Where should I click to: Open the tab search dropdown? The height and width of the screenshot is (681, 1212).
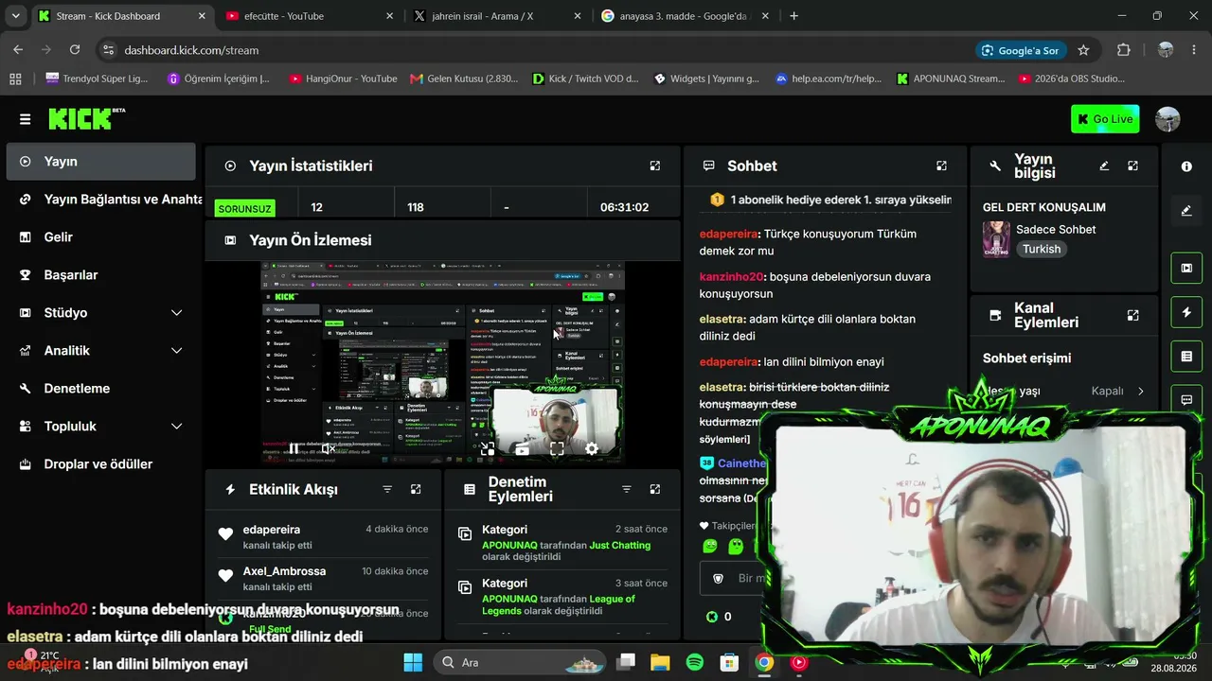click(15, 16)
